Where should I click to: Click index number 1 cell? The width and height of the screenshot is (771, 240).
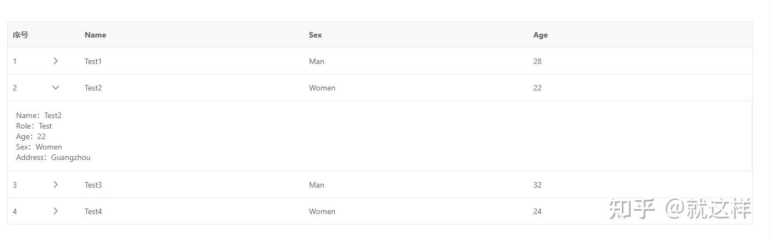pyautogui.click(x=15, y=61)
